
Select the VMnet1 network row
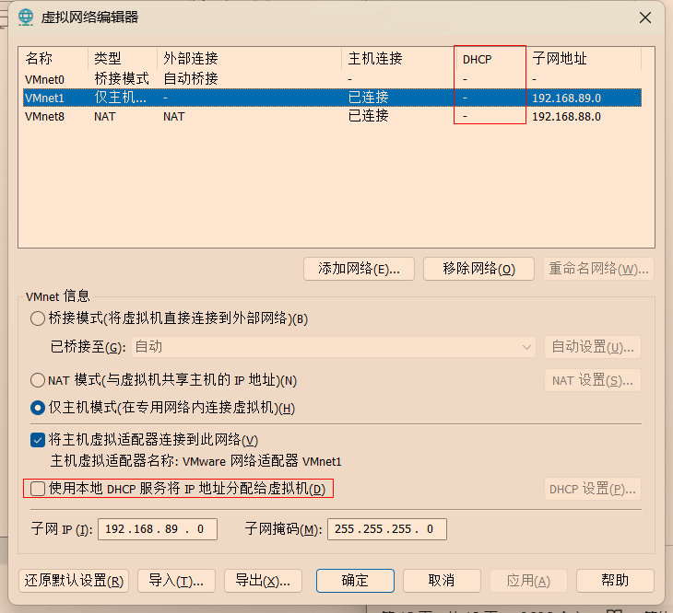332,98
